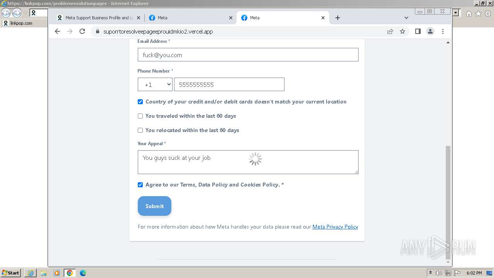Viewport: 494px width, 278px height.
Task: Open Internet Explorer tools gear
Action: coord(488,14)
